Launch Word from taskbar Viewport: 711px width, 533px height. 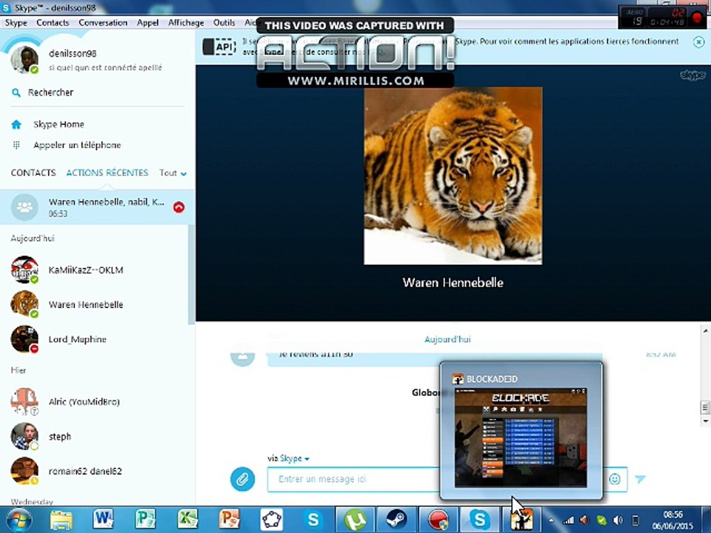point(103,520)
